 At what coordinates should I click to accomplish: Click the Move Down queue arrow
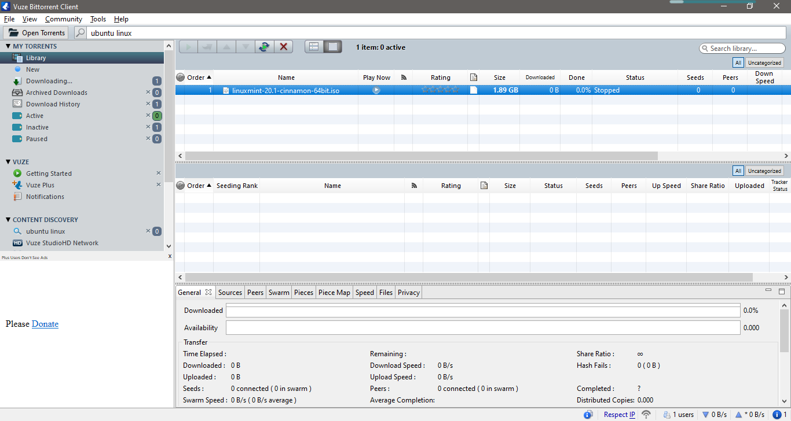coord(246,47)
